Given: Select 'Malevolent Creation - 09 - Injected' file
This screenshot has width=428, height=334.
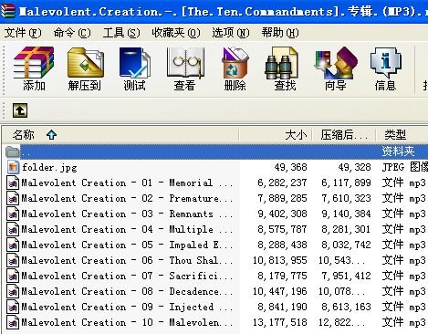Looking at the screenshot, I should pyautogui.click(x=127, y=307).
